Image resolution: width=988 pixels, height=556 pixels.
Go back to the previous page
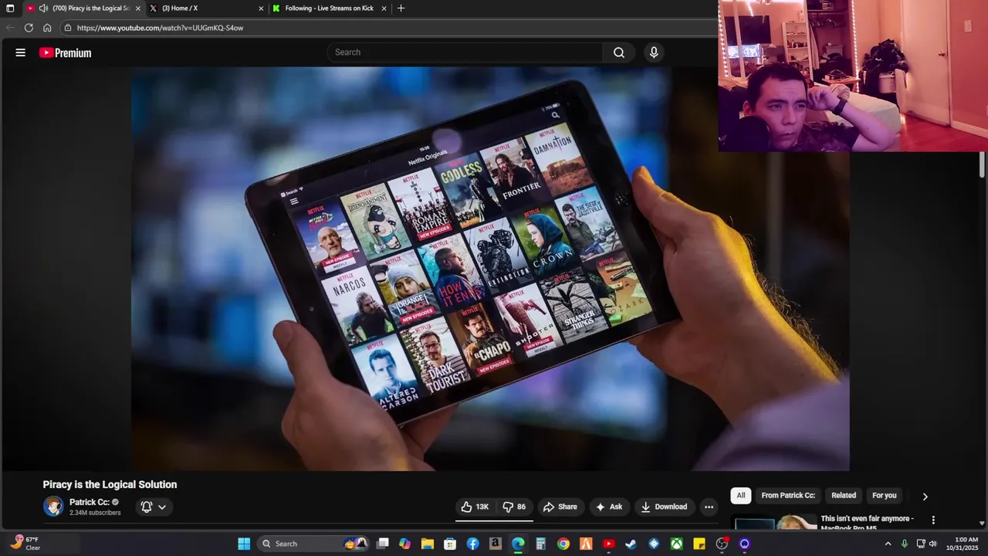pyautogui.click(x=10, y=28)
